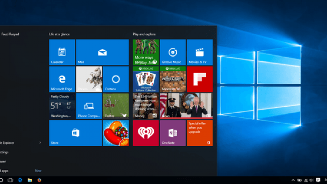327x184 pixels.
Task: Click the battery icon in the tray
Action: pos(299,180)
